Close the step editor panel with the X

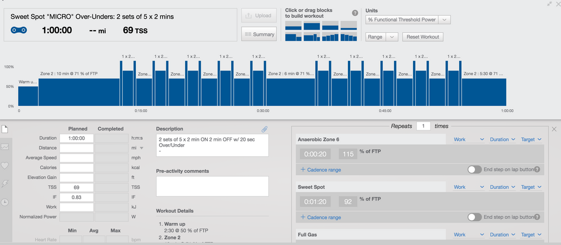[554, 129]
